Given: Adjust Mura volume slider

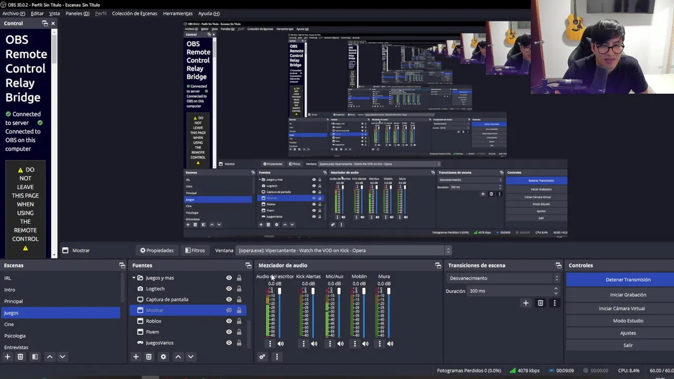Looking at the screenshot, I should (x=389, y=313).
